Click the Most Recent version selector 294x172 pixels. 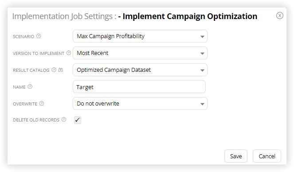[140, 53]
